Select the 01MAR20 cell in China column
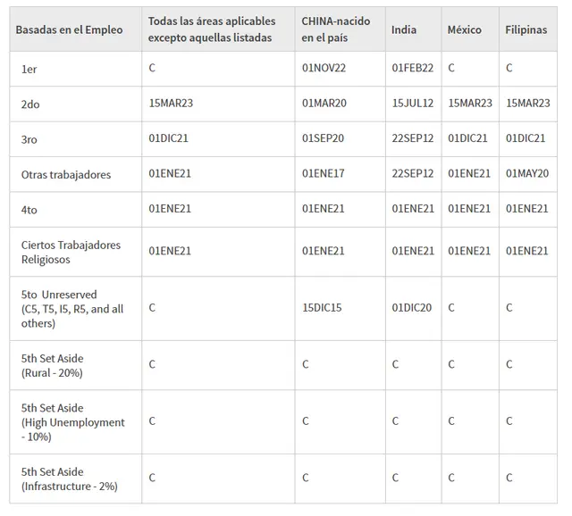This screenshot has height=516, width=572. [x=324, y=104]
